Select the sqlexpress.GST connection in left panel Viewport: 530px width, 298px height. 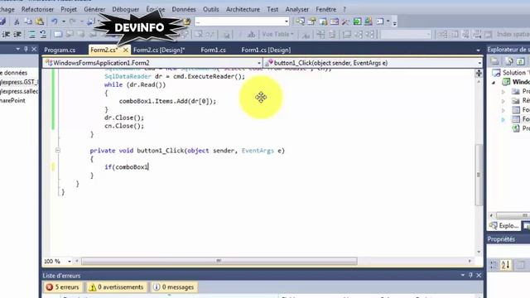click(19, 82)
